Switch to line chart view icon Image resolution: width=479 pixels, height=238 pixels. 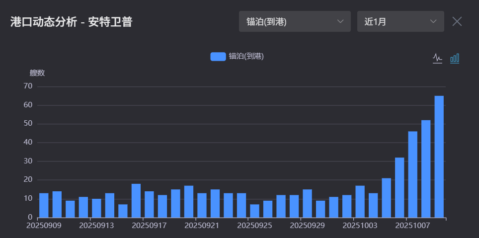(437, 58)
